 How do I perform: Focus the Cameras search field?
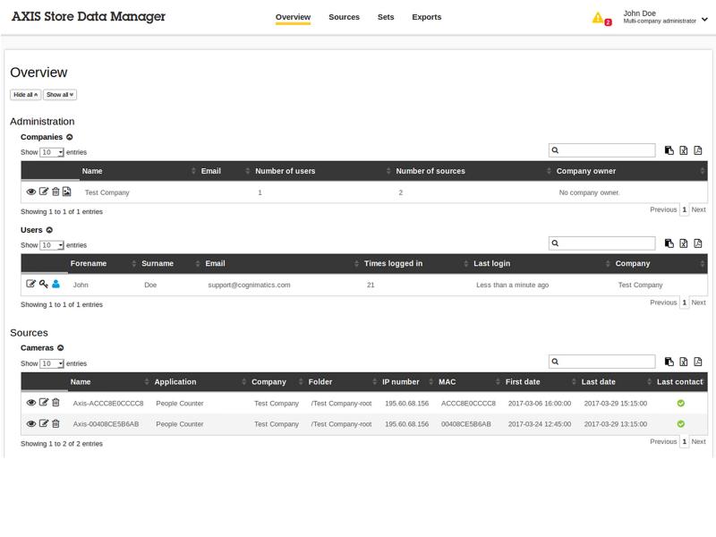point(601,362)
